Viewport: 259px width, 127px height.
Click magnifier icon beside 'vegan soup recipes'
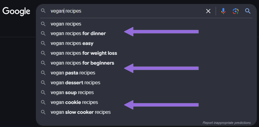[43, 93]
